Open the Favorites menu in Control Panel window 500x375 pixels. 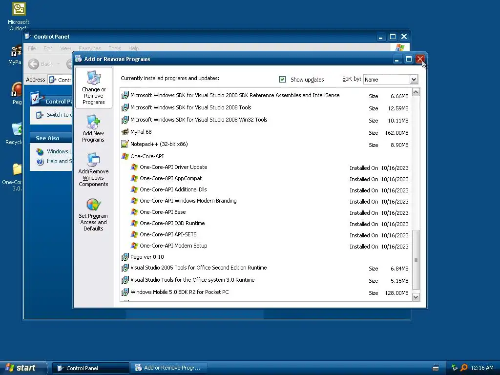pyautogui.click(x=90, y=48)
